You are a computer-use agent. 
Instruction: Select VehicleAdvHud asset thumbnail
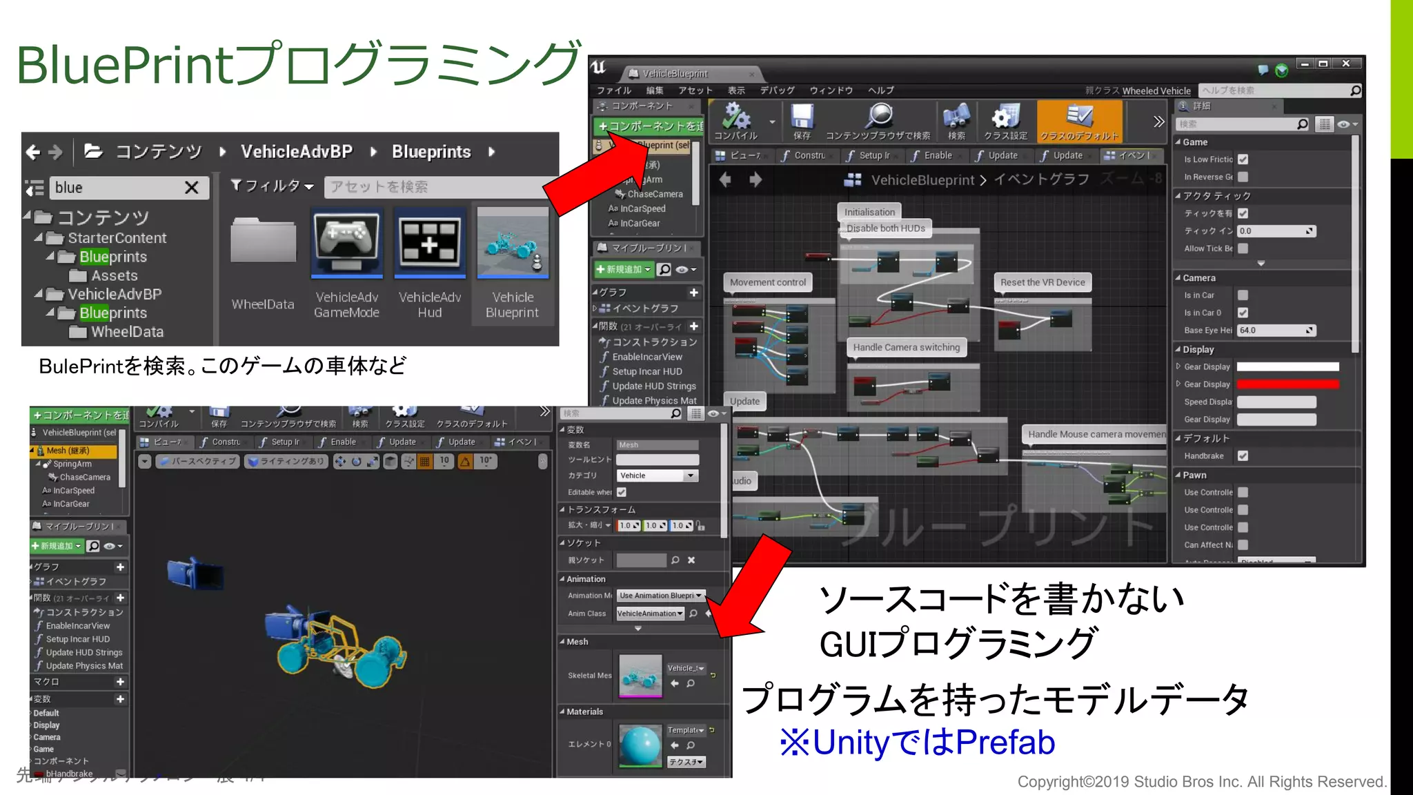tap(429, 243)
